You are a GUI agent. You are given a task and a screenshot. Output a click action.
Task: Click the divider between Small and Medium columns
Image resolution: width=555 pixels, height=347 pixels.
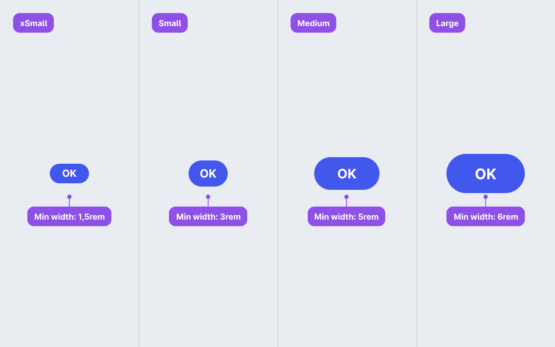pos(278,173)
